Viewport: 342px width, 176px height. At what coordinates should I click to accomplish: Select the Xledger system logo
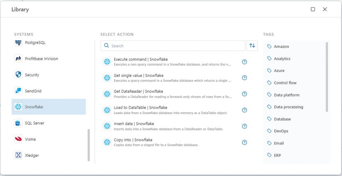pos(18,155)
